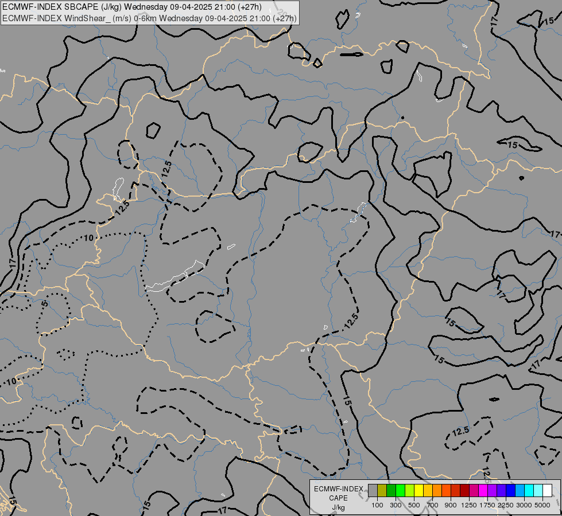The image size is (562, 516).
Task: Click the legend value 700
Action: coord(433,505)
